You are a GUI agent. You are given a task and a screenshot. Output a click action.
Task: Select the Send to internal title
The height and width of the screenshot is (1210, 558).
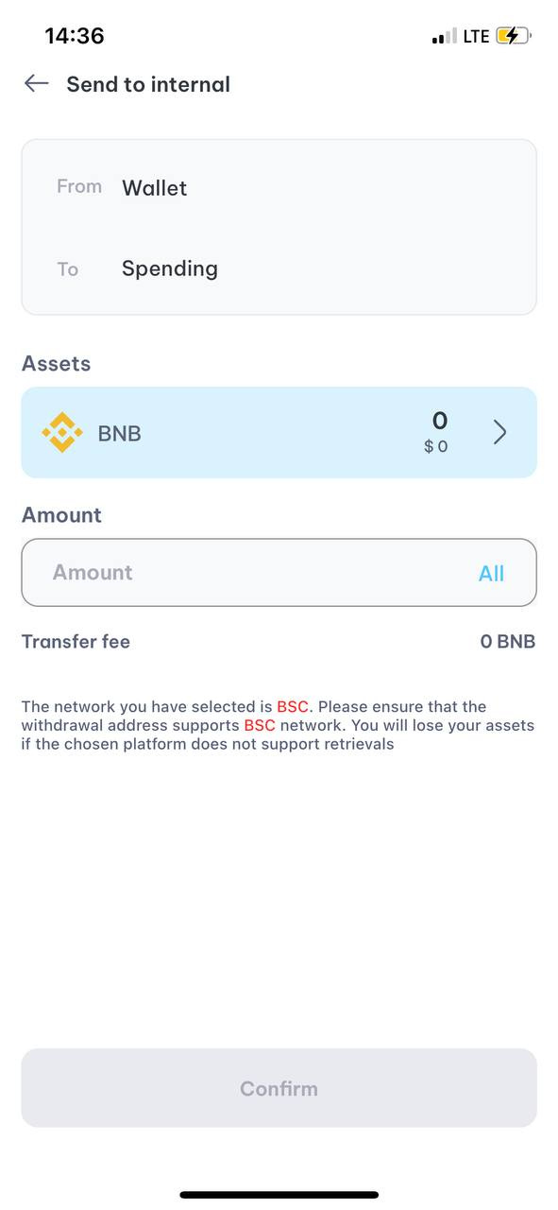click(148, 84)
